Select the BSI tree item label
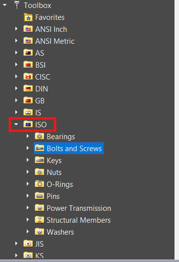The image size is (179, 262). (x=40, y=65)
